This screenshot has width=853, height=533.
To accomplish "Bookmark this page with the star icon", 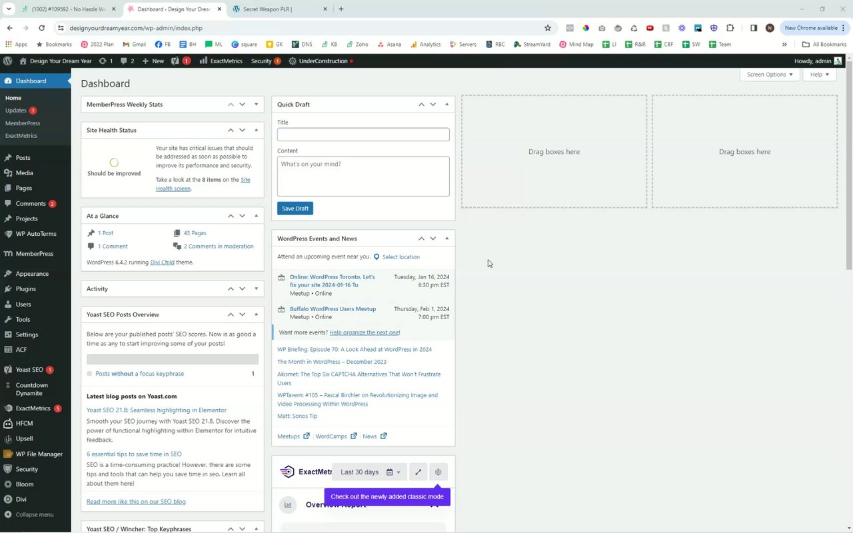I will tap(548, 28).
